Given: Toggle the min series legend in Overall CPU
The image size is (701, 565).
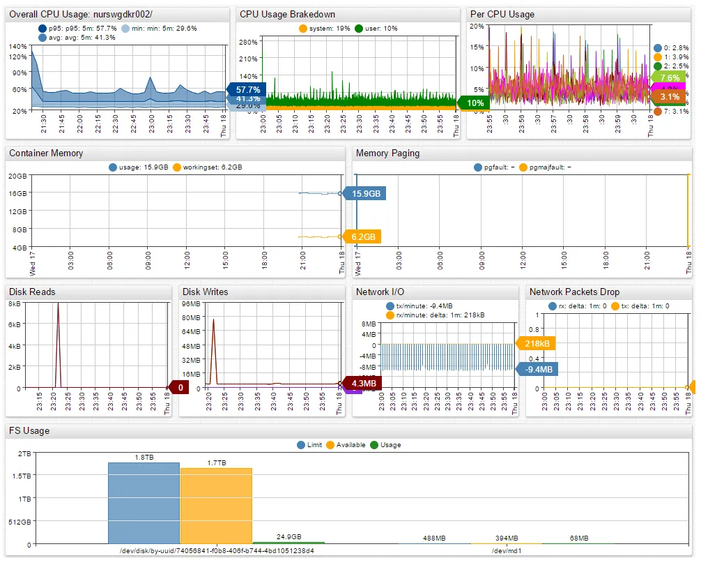Looking at the screenshot, I should click(125, 29).
